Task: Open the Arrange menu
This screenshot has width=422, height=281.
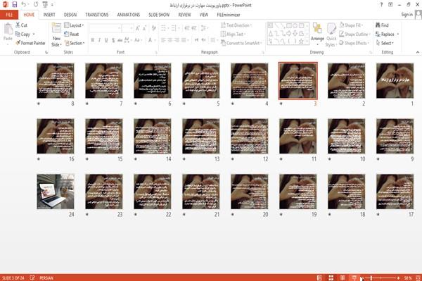Action: (x=317, y=34)
